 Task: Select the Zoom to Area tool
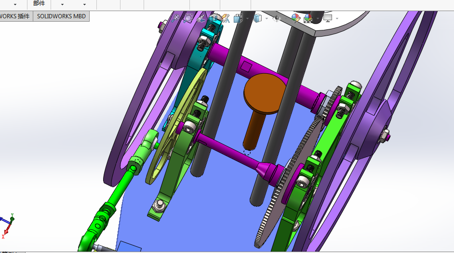click(x=188, y=18)
